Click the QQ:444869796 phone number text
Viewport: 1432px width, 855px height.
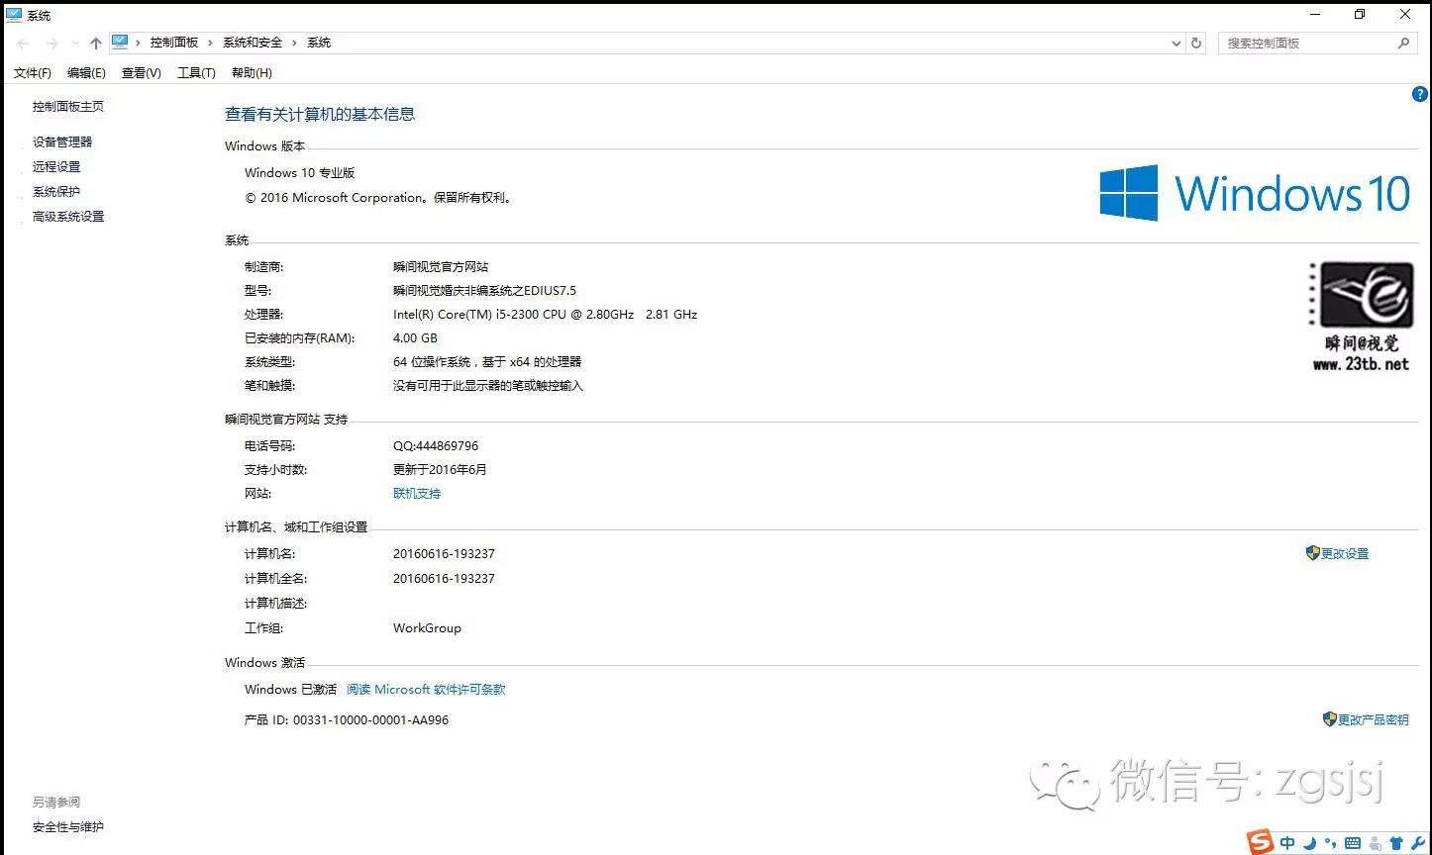click(436, 446)
